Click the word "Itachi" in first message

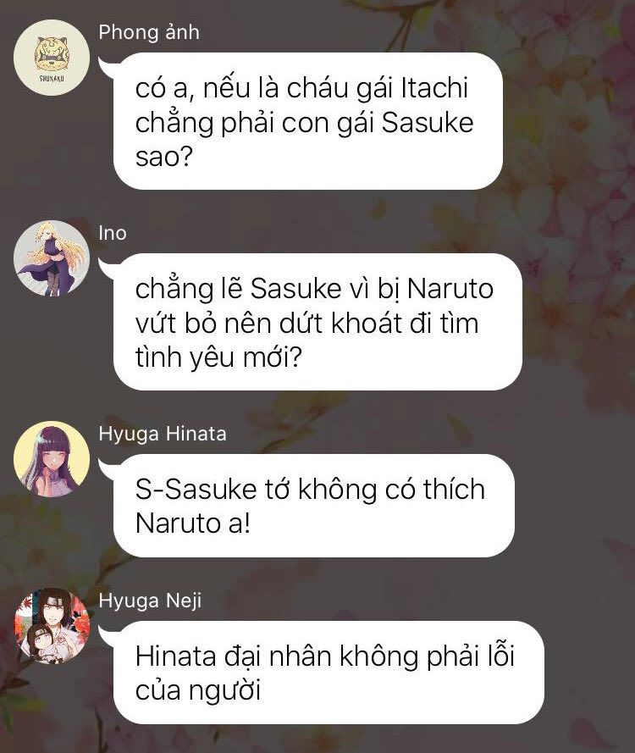coord(433,88)
